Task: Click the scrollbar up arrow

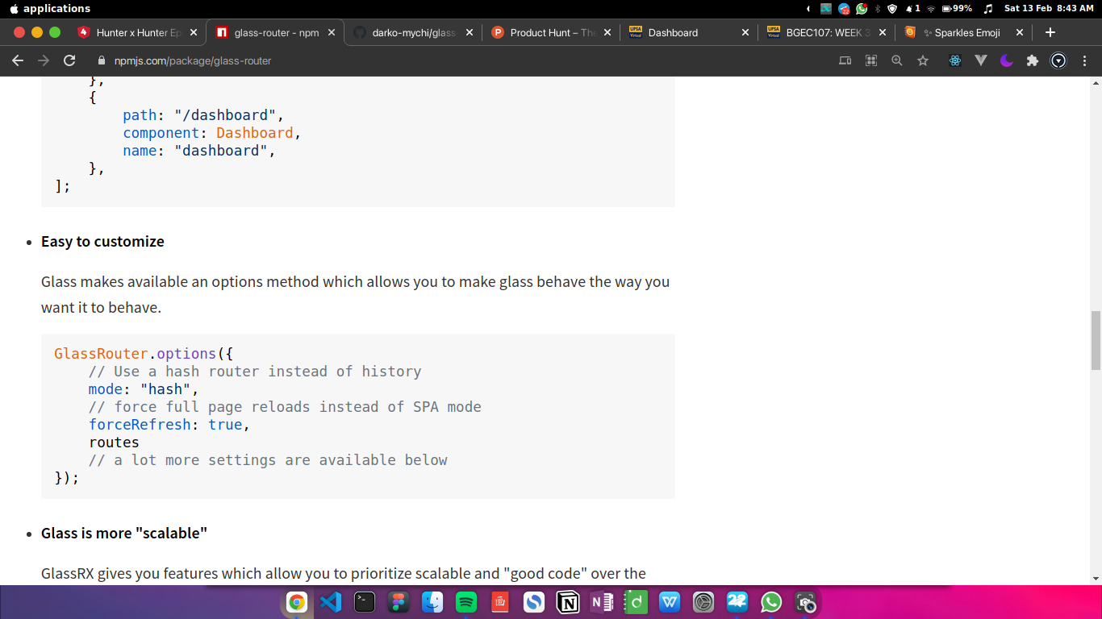Action: coord(1096,83)
